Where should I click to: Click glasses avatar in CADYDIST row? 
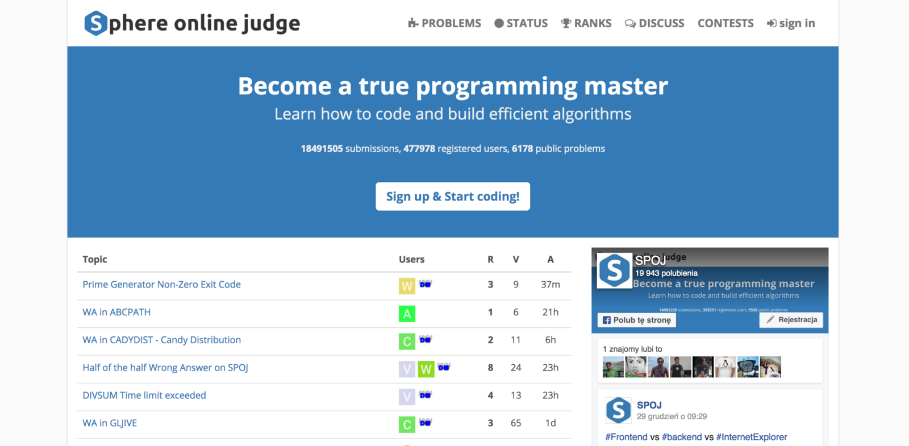point(425,339)
